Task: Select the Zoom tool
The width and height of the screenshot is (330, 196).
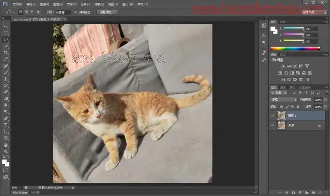Action: (6, 151)
